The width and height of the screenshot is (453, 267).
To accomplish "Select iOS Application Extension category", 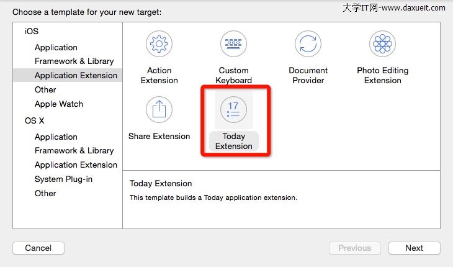I will 76,75.
